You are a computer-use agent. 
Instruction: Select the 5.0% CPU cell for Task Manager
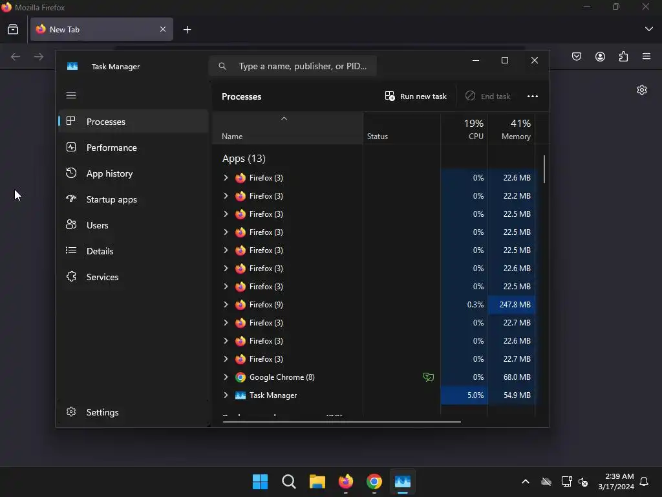point(464,395)
